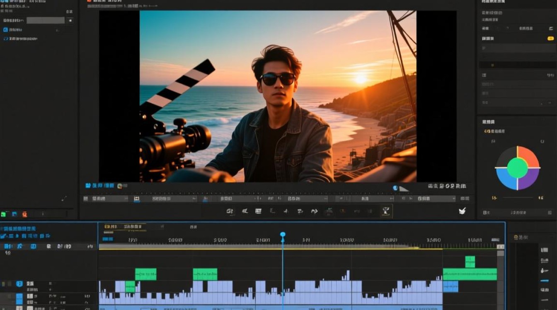557x310 pixels.
Task: Select the first green clip on the upper track
Action: click(146, 274)
